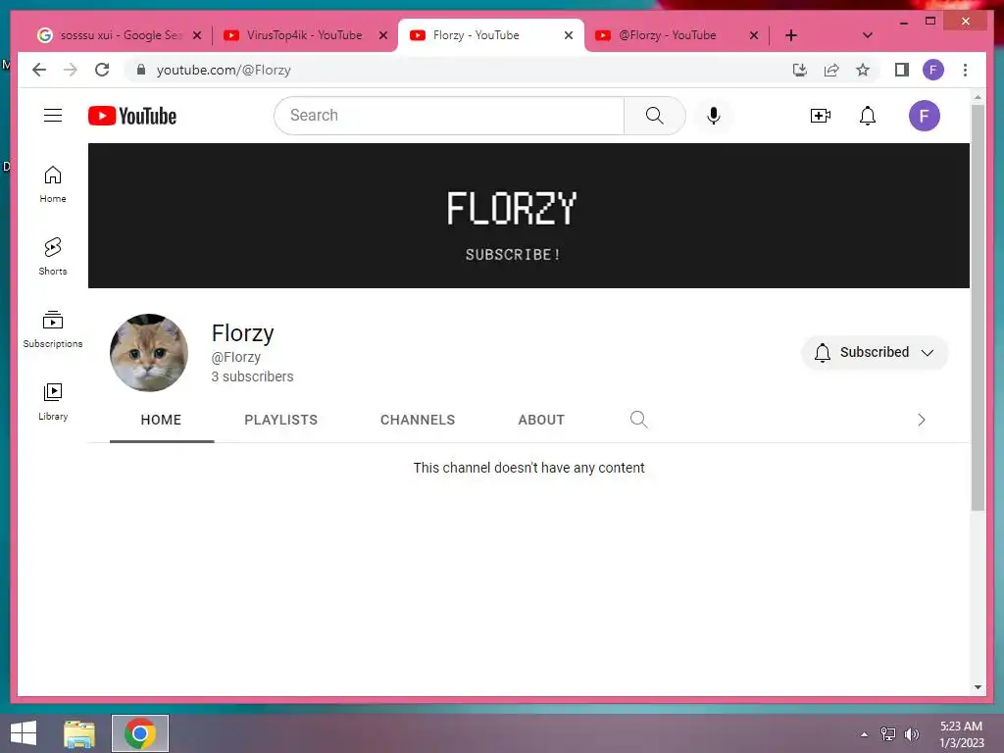
Task: Bookmark this page with the star
Action: (x=863, y=70)
